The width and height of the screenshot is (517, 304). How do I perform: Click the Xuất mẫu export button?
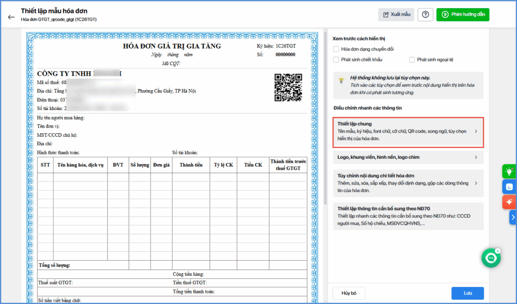click(396, 15)
